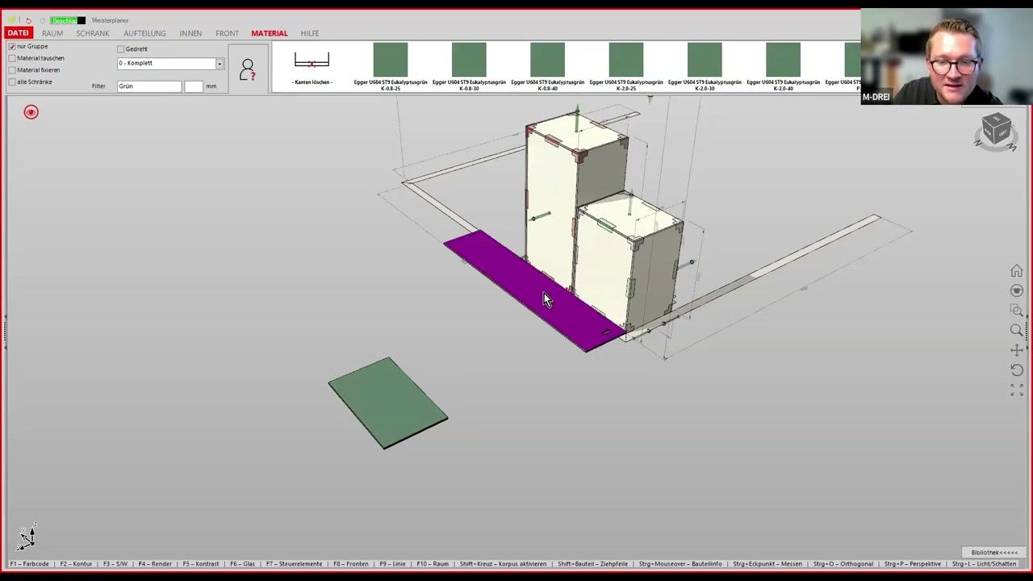Click the F1 – Farbcode shortcut
The width and height of the screenshot is (1033, 581).
tap(29, 564)
